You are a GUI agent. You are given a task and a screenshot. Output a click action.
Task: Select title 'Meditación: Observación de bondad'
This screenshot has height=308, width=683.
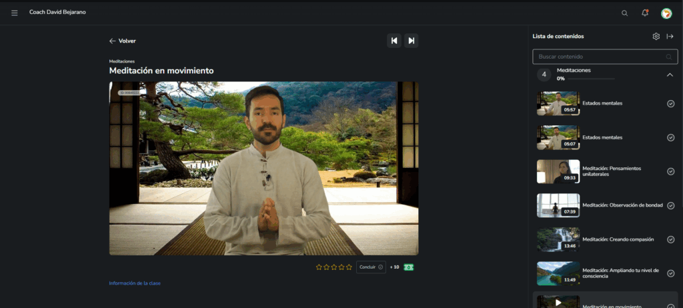point(622,205)
